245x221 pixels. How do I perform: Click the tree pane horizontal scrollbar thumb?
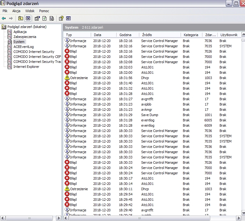pos(29,218)
